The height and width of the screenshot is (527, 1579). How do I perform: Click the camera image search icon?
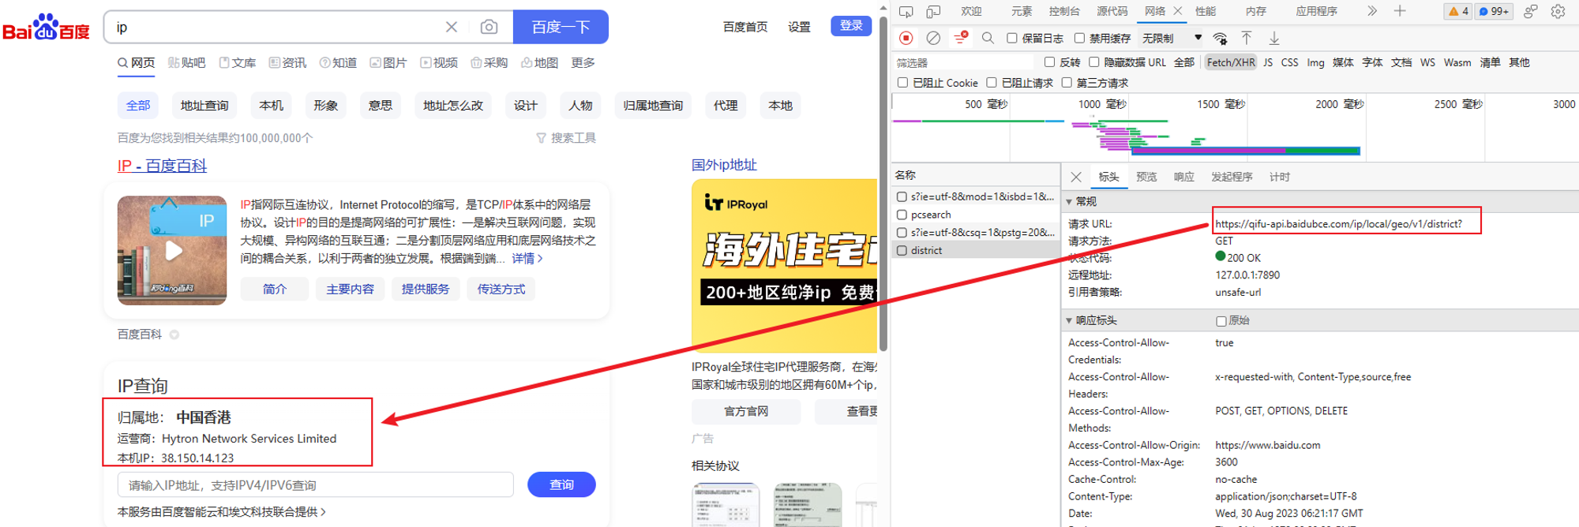(489, 27)
